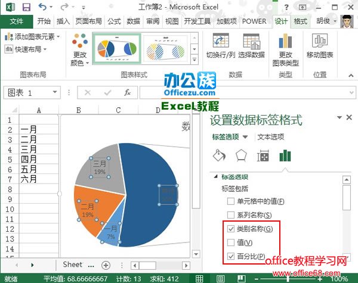This screenshot has width=358, height=283.
Task: Switch to the 页面布局 ribbon tab
Action: pos(88,21)
